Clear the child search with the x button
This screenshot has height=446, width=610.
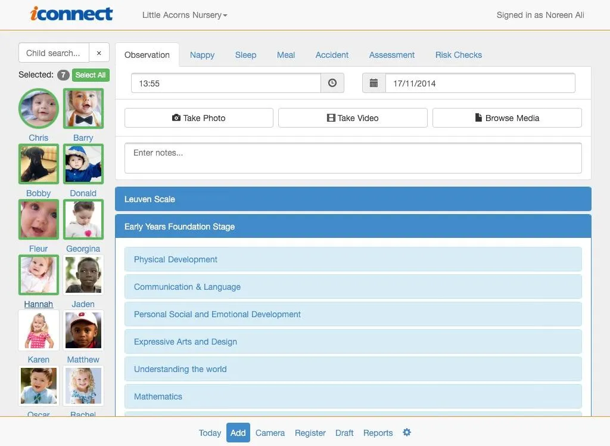coord(99,52)
